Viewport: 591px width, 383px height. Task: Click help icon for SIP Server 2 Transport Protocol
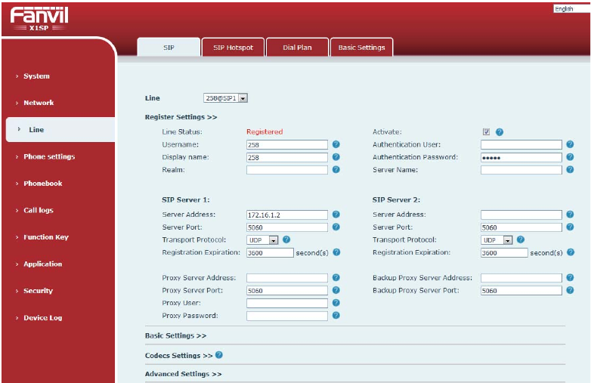point(521,239)
